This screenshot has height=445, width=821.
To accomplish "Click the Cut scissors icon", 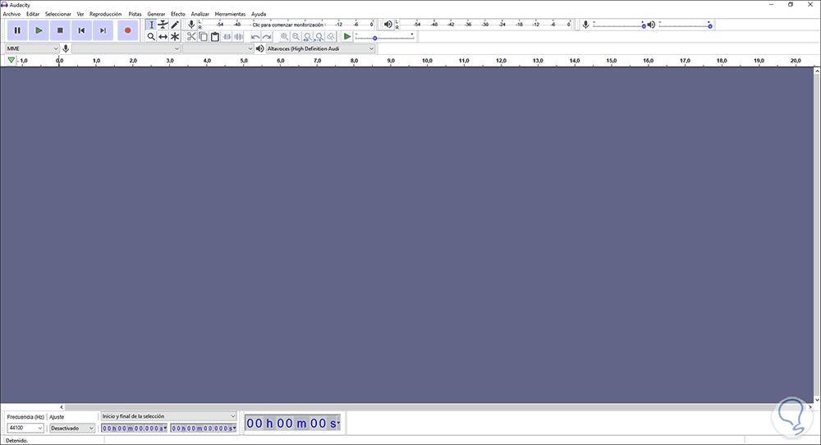I will pyautogui.click(x=191, y=37).
